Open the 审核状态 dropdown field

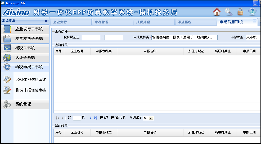253,37
